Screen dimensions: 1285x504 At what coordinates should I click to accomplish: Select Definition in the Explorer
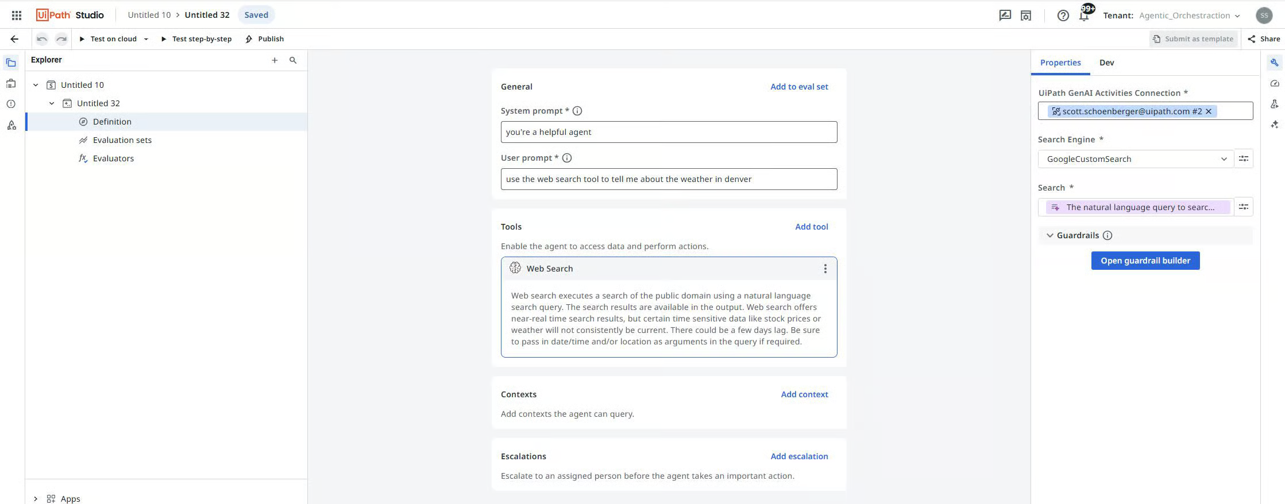(167, 122)
